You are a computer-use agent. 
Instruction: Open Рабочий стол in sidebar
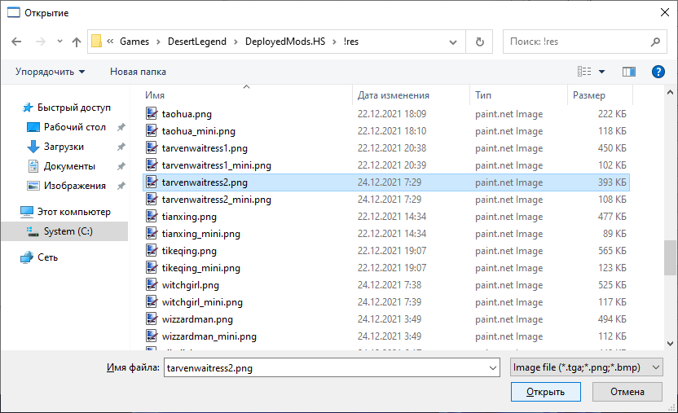tap(74, 127)
